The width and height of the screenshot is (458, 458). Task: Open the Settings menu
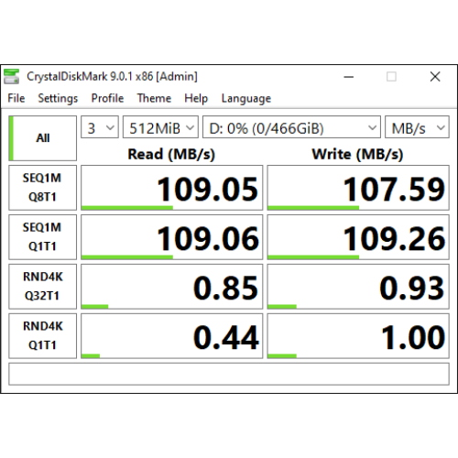[x=58, y=98]
